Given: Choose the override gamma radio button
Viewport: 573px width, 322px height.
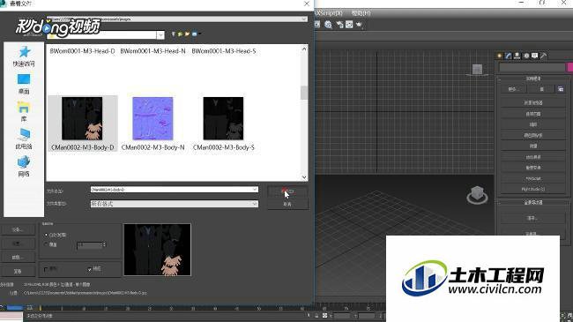Looking at the screenshot, I should click(x=46, y=244).
